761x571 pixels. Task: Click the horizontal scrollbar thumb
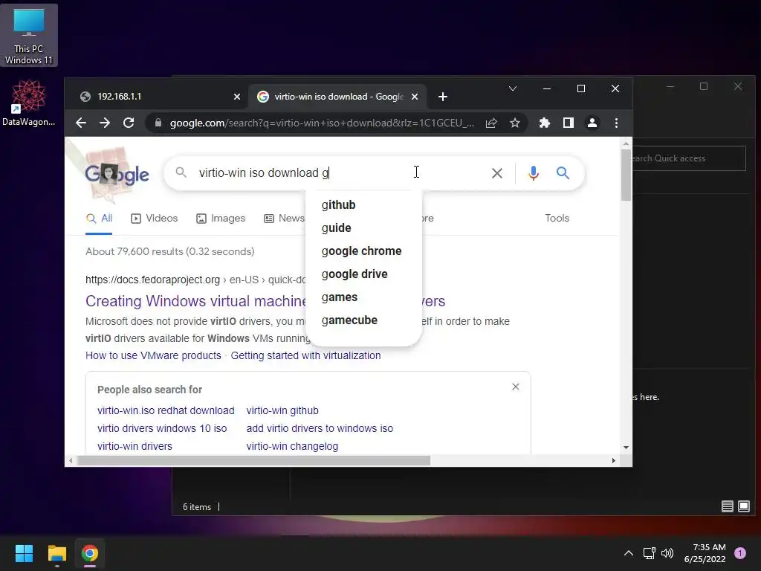pyautogui.click(x=253, y=460)
